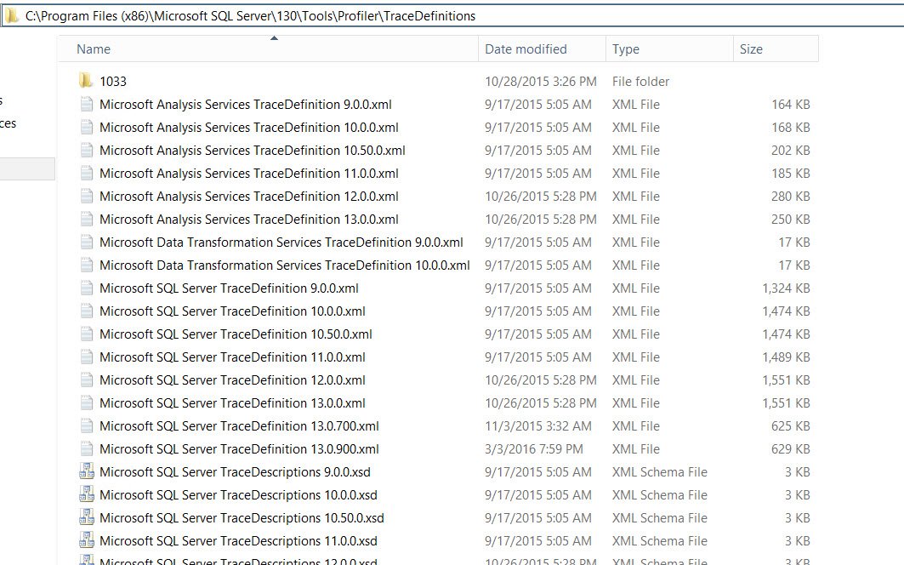Select icon of SQL Server TraceDefinition 10.50.0.xml

87,334
